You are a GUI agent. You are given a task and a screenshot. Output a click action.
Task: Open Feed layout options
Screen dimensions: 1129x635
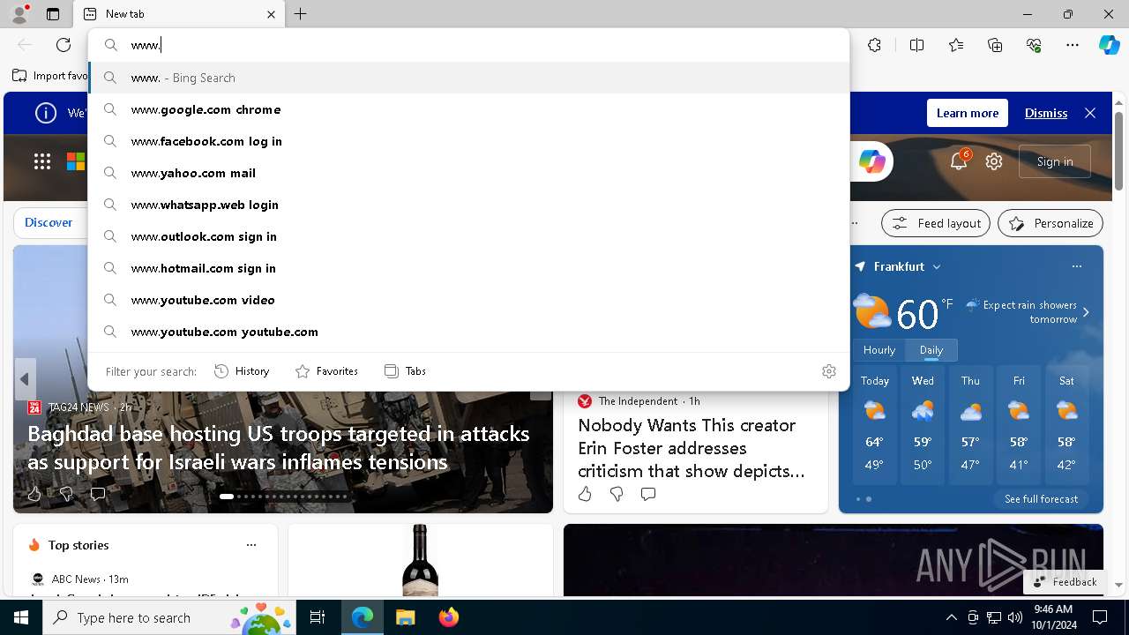(x=936, y=223)
